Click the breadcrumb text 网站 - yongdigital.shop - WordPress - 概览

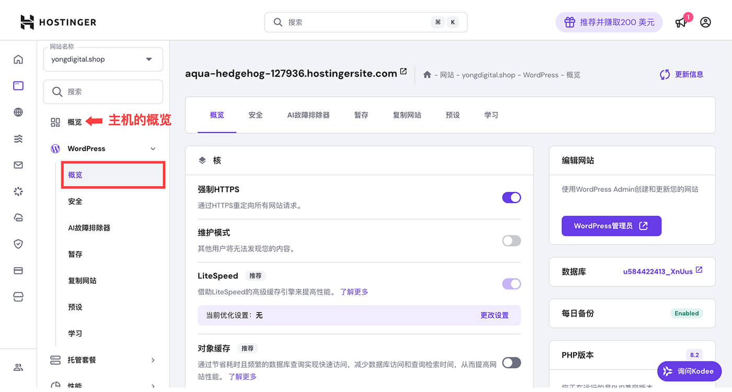tap(510, 75)
